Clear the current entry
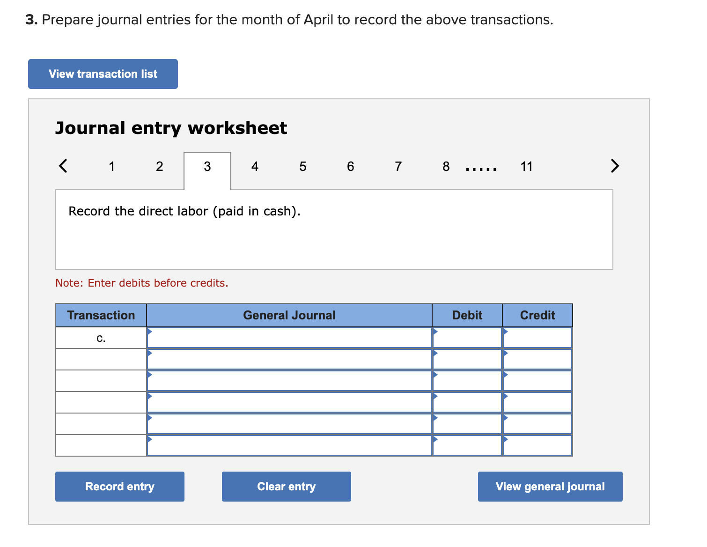 tap(286, 486)
